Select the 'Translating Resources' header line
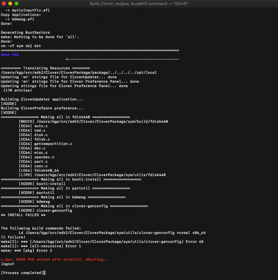 [x=46, y=68]
